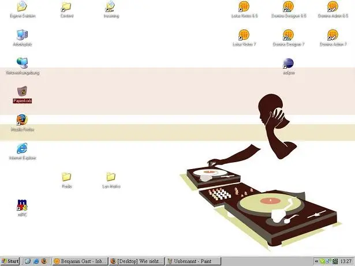This screenshot has width=355, height=266.
Task: Select the San Marino folder on the desktop
Action: click(x=111, y=177)
